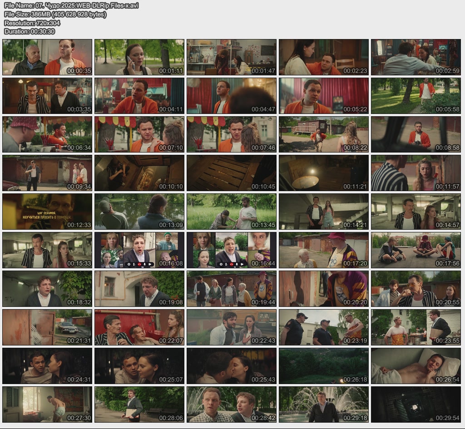Click the File Size 386MB text
This screenshot has height=429, width=465.
pyautogui.click(x=55, y=14)
